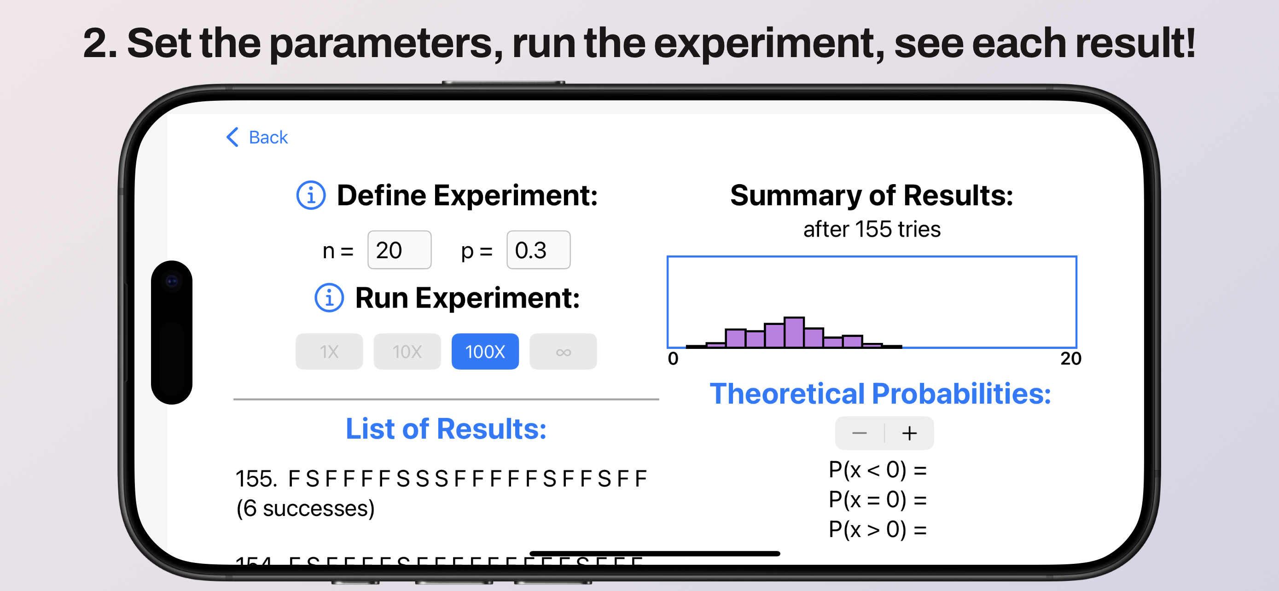Start infinite run with ∞ button
1279x591 pixels.
pos(563,351)
